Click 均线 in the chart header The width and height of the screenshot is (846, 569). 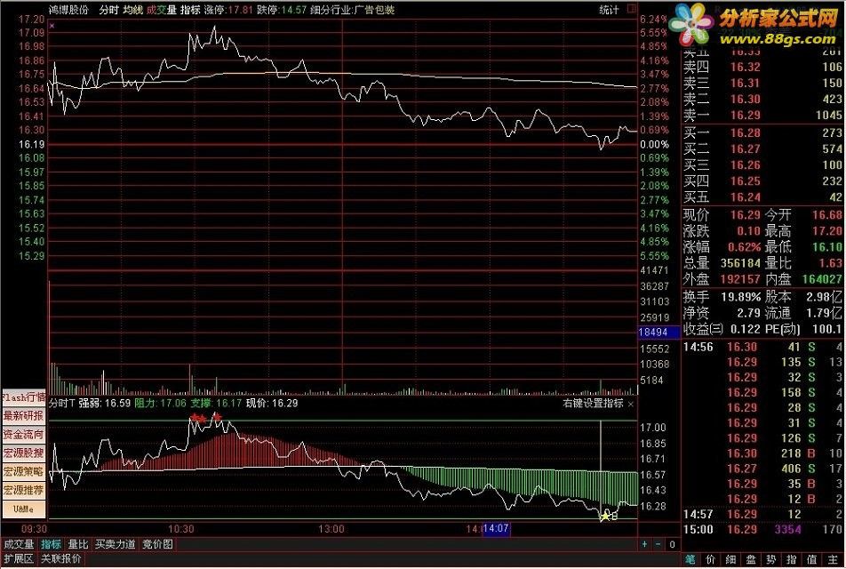pyautogui.click(x=132, y=10)
